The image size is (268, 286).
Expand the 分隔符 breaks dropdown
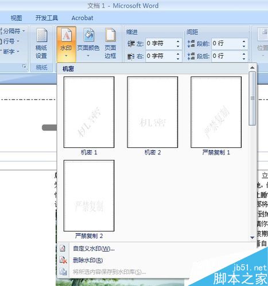coord(24,31)
